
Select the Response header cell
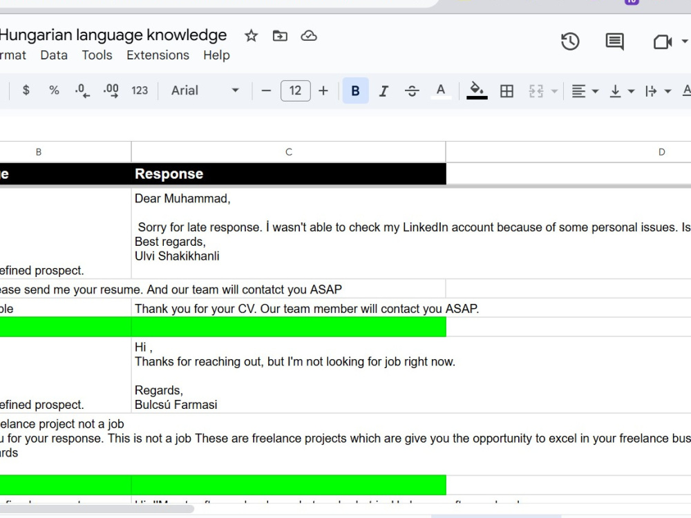point(289,174)
